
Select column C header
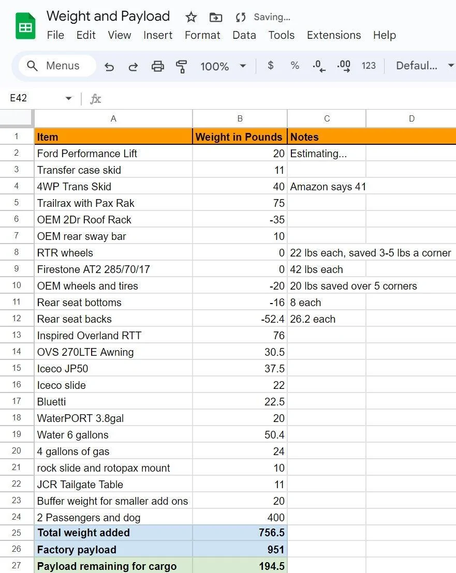(327, 118)
